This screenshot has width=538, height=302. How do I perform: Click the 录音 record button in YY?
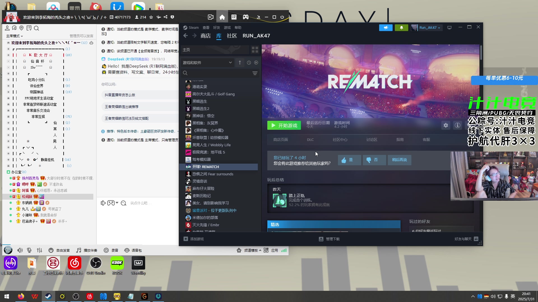(111, 250)
